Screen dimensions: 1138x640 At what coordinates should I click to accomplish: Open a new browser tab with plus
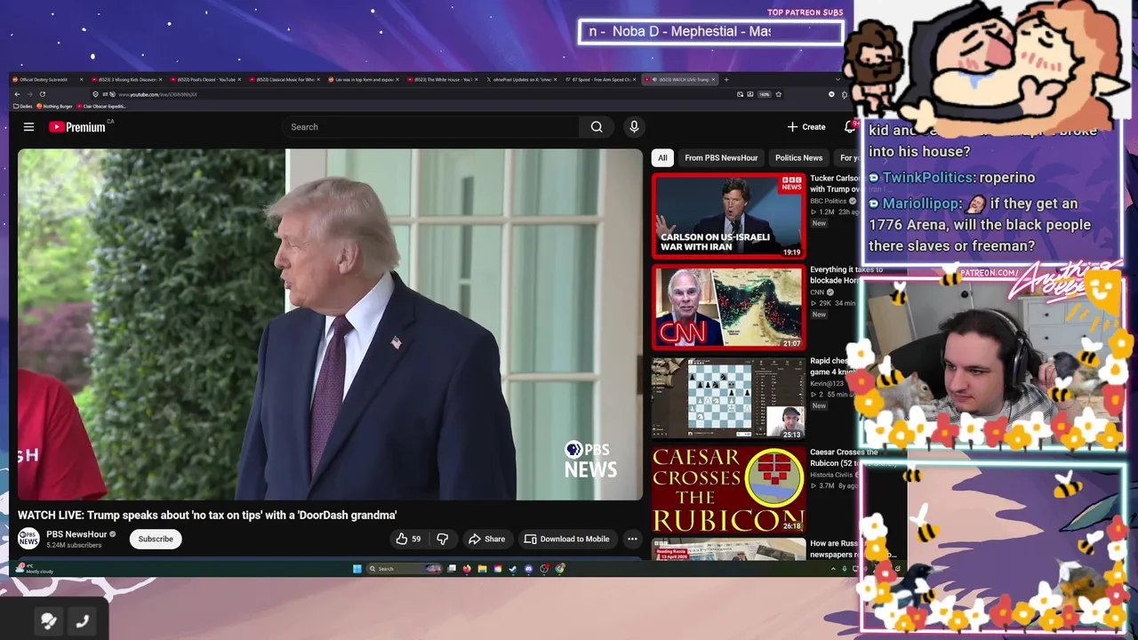(x=726, y=79)
